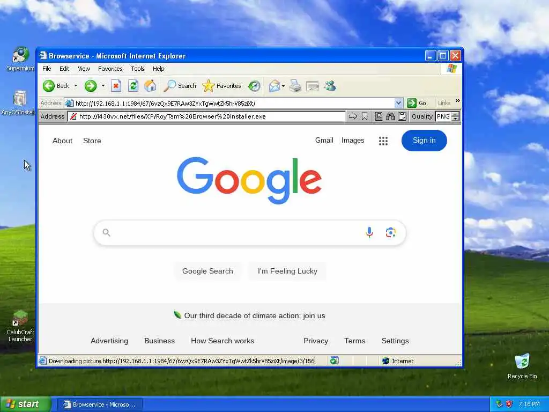Screen dimensions: 549x412
Task: Expand the Back button history dropdown
Action: click(76, 86)
